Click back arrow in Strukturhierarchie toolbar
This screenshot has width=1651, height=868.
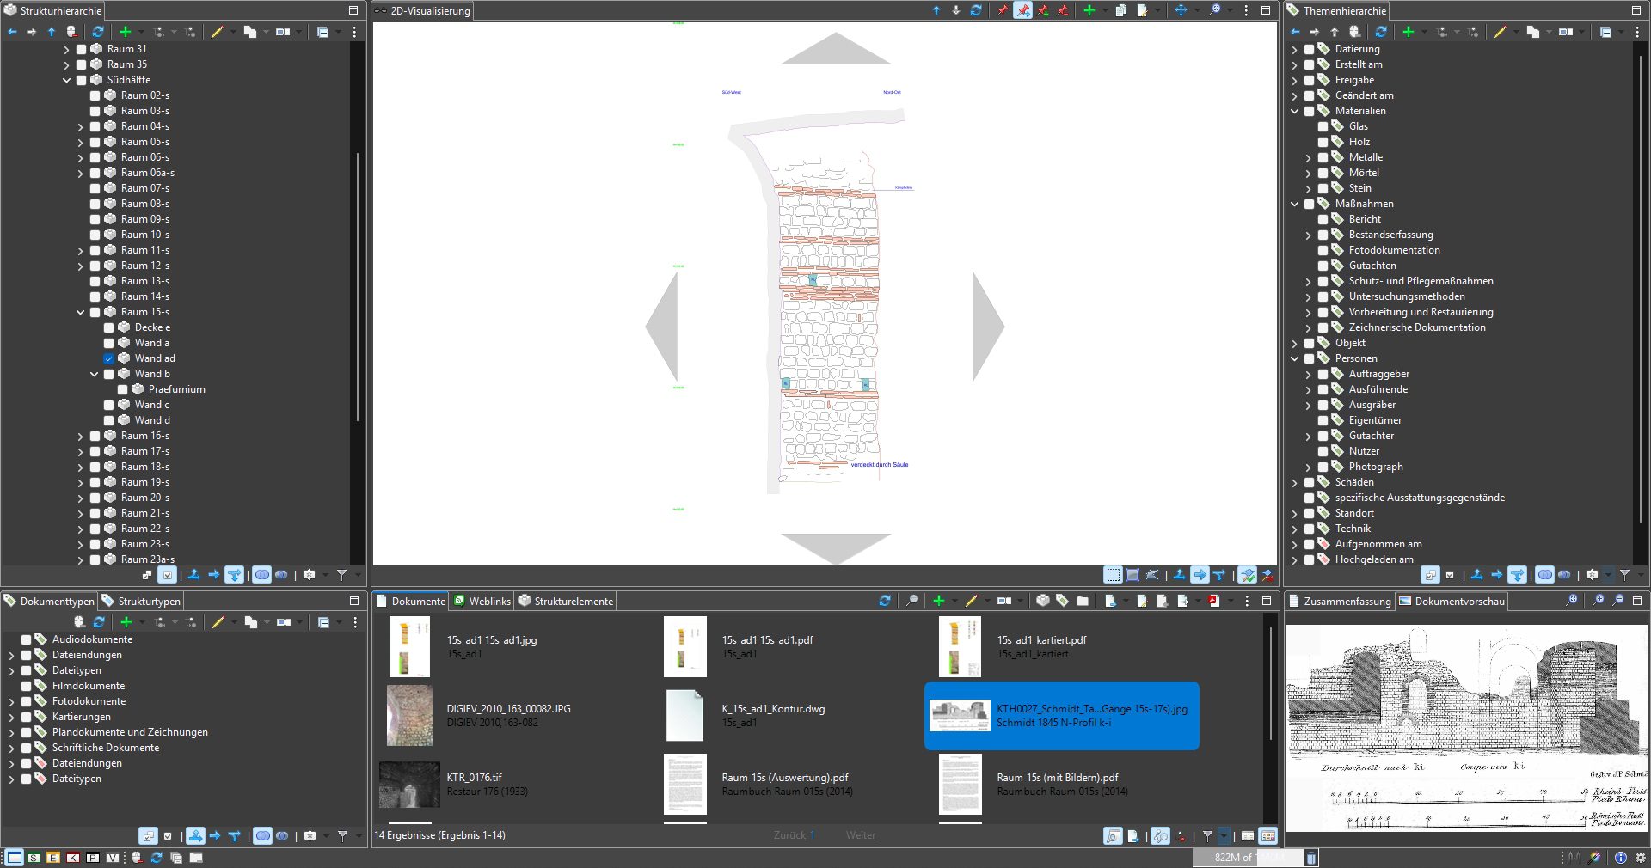tap(12, 32)
